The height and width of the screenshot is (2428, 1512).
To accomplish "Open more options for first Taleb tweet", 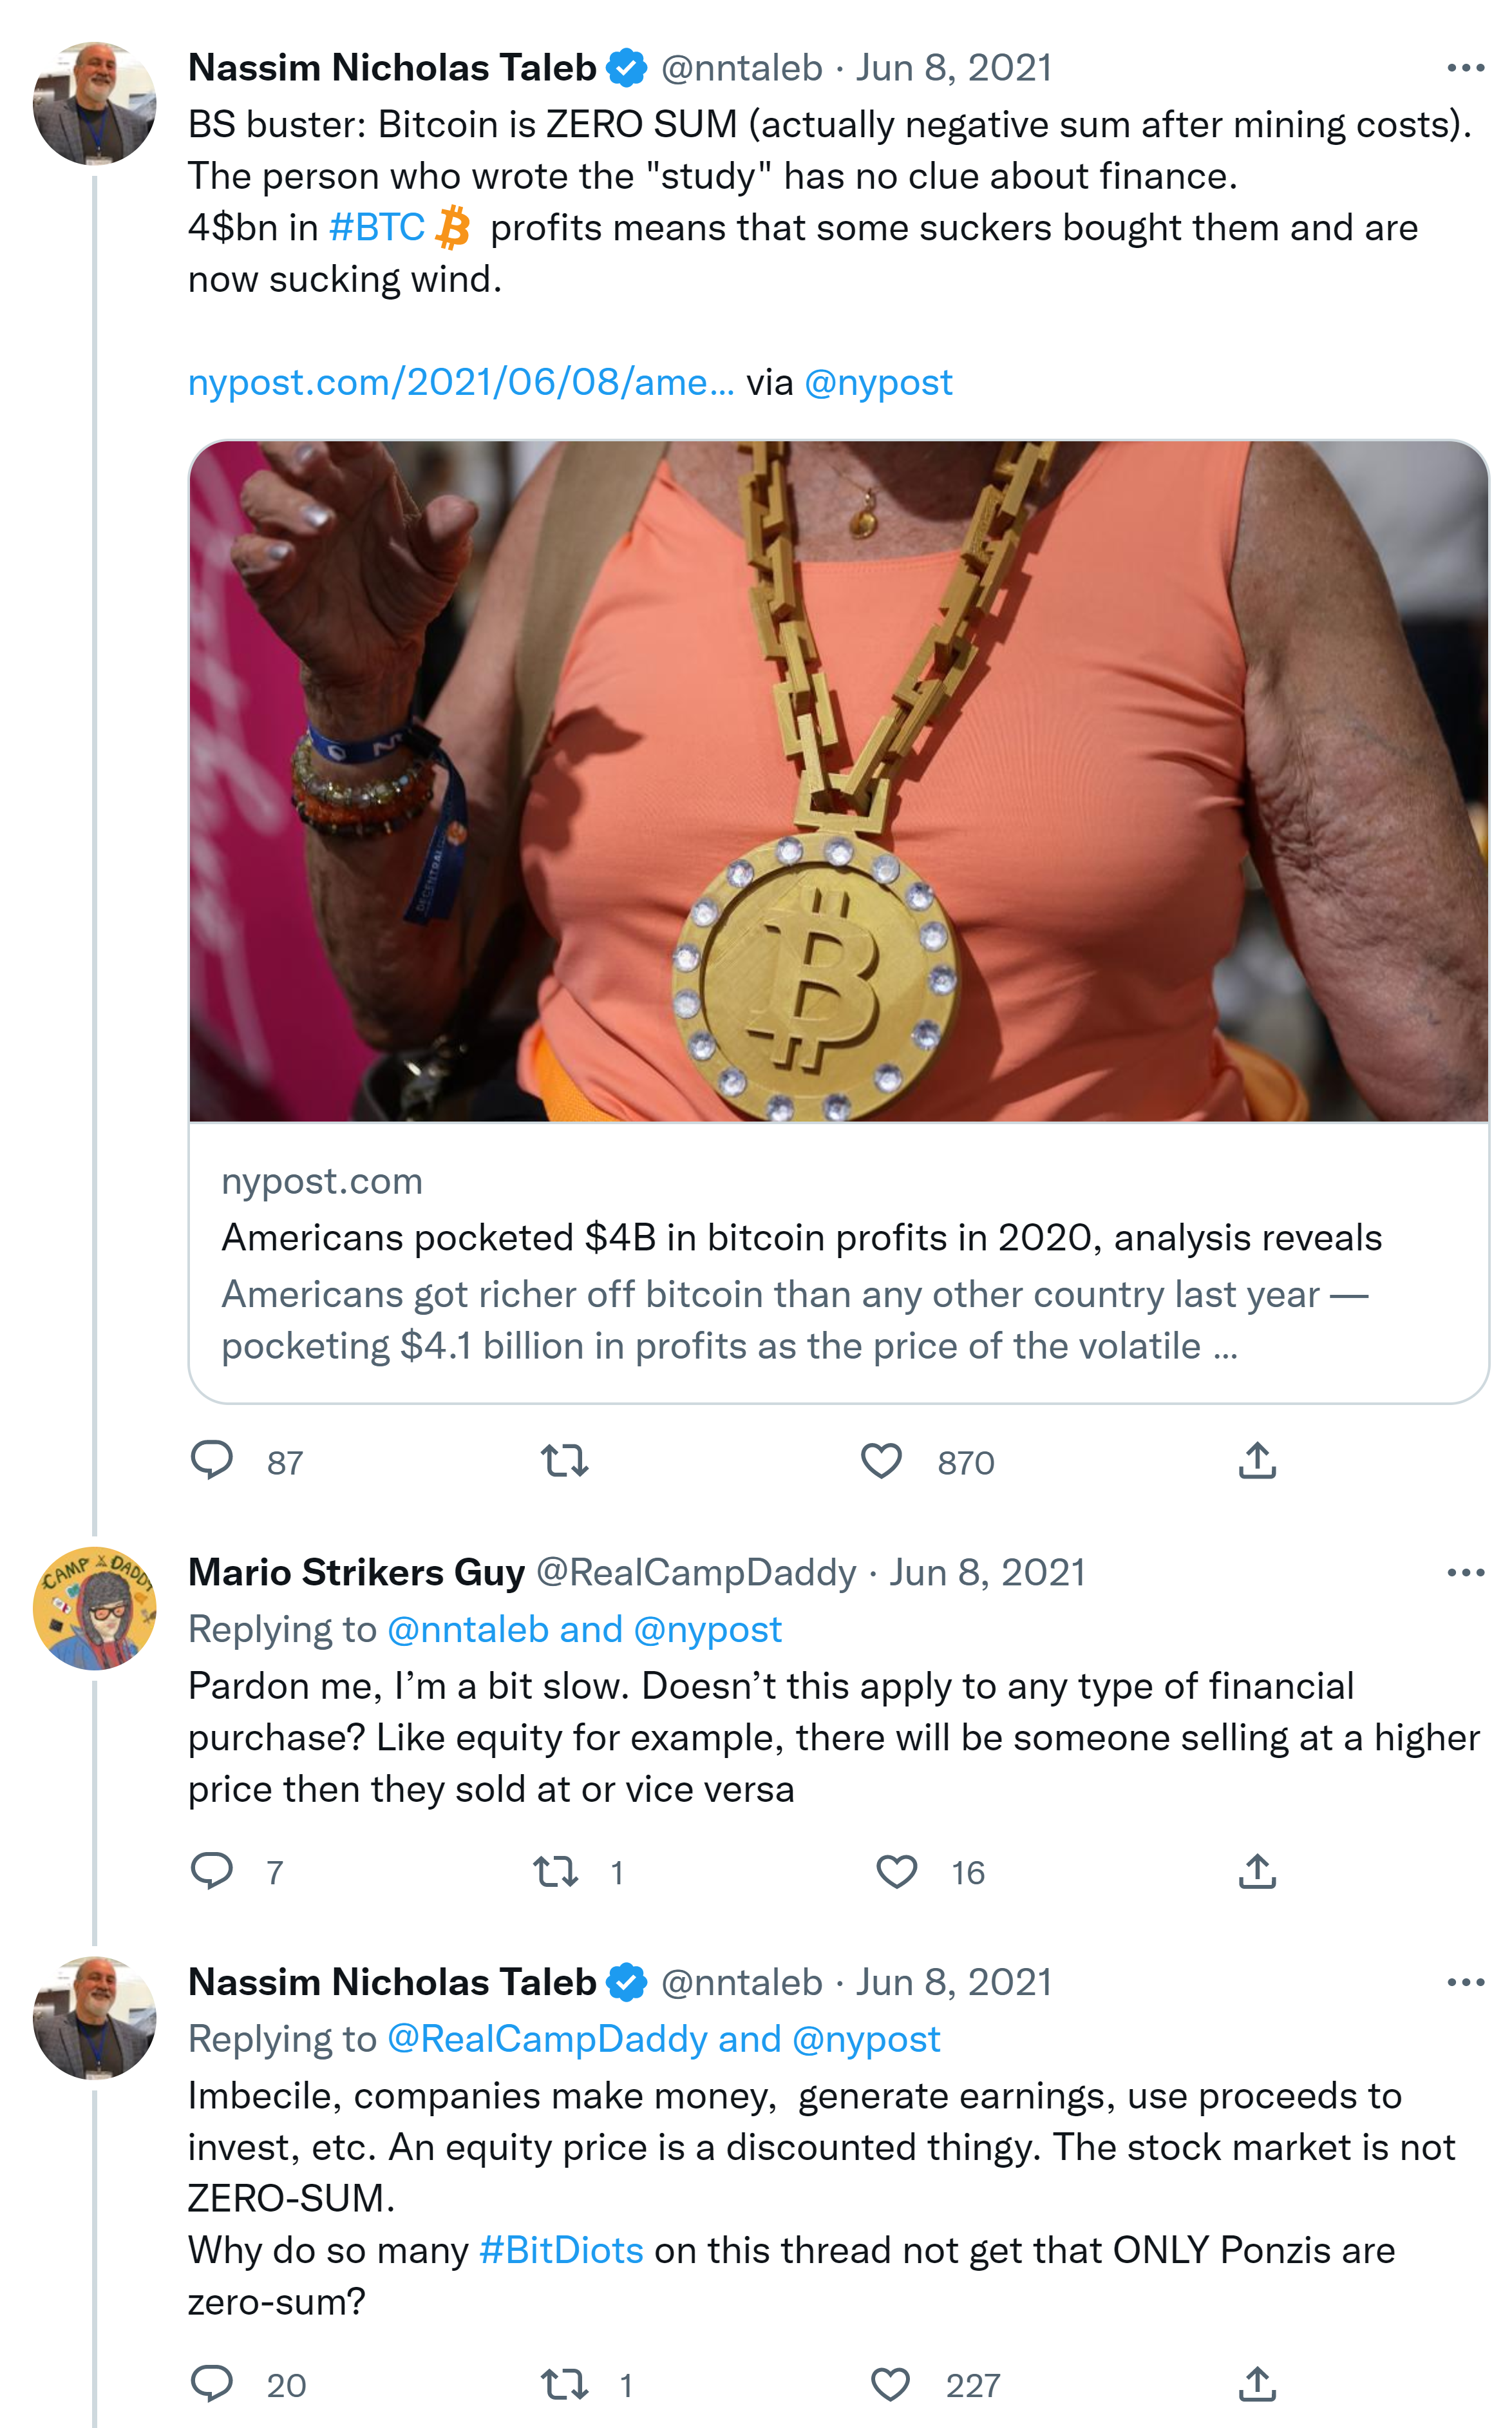I will 1465,68.
